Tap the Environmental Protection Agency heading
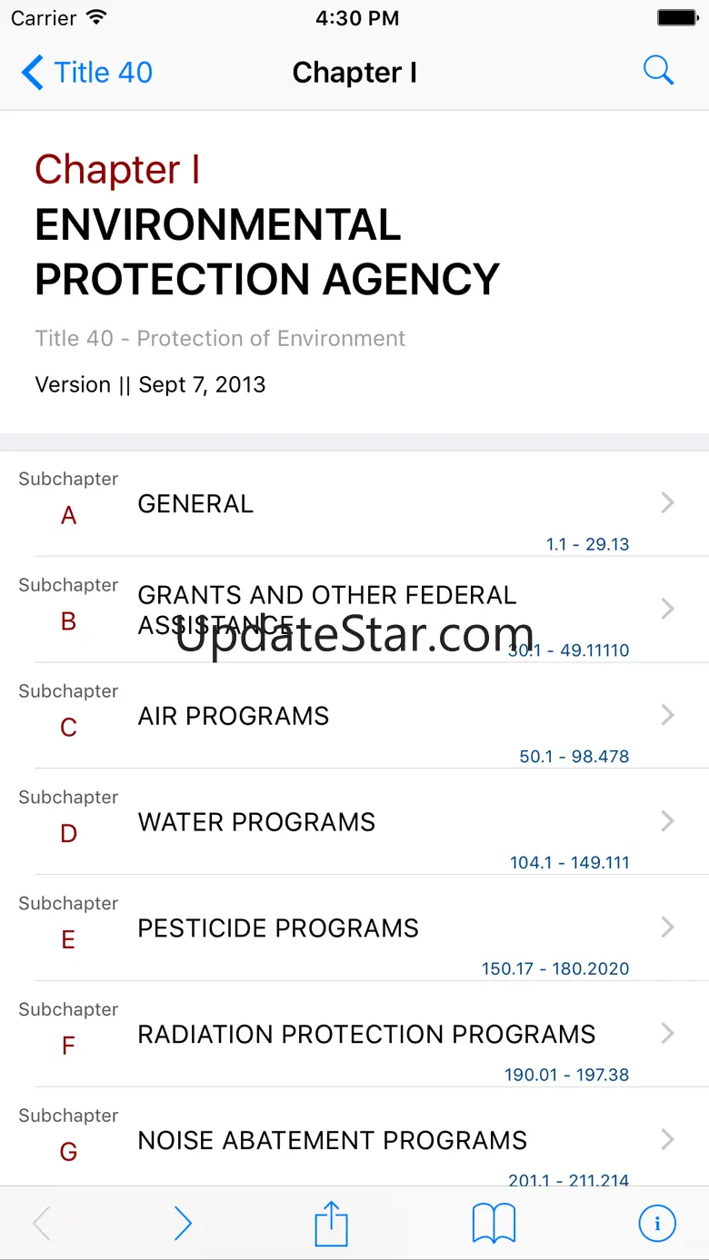This screenshot has width=709, height=1260. pos(267,252)
